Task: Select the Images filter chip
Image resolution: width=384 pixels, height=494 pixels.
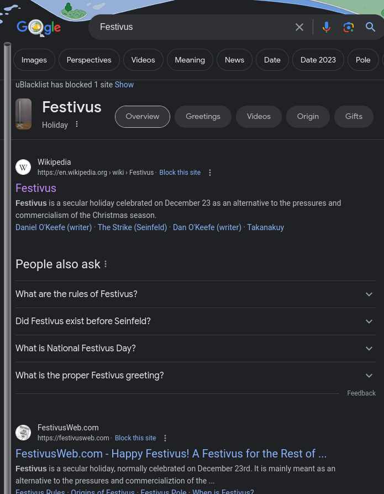Action: [34, 60]
